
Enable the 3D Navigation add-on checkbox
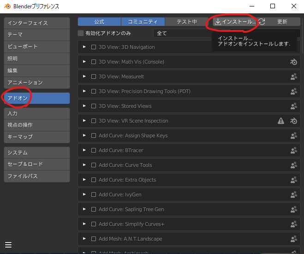(x=94, y=47)
